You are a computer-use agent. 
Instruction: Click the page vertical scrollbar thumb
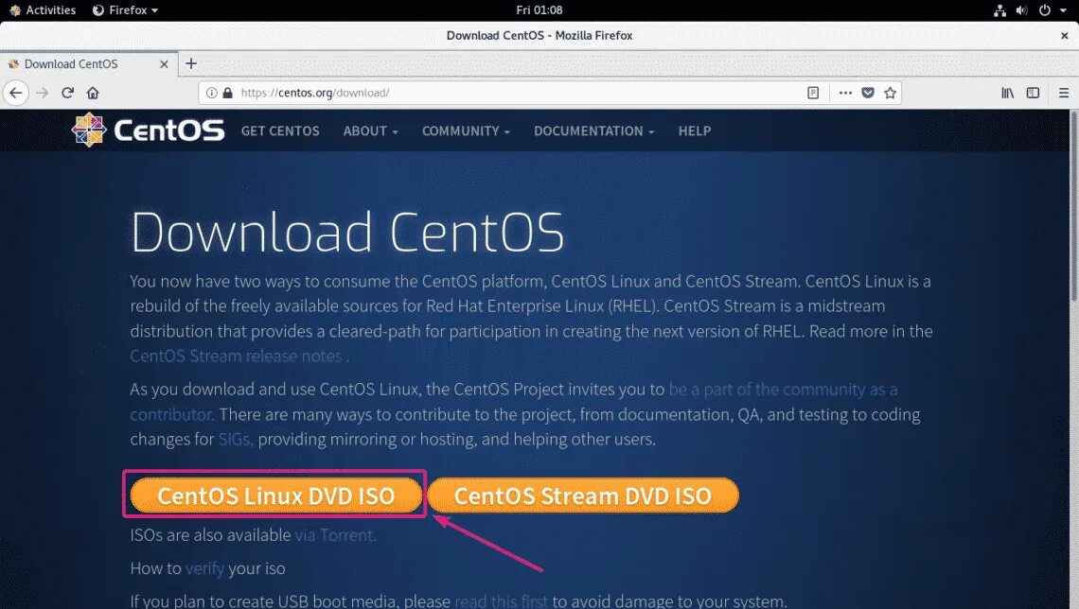pos(1072,206)
